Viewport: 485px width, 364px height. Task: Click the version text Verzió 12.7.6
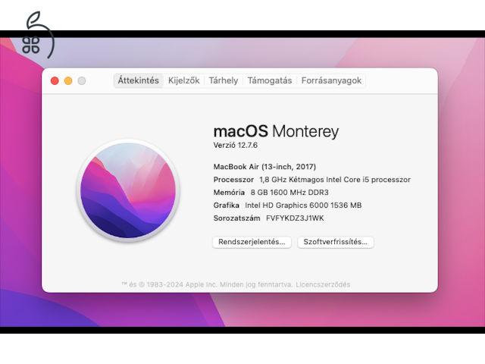[x=236, y=145]
